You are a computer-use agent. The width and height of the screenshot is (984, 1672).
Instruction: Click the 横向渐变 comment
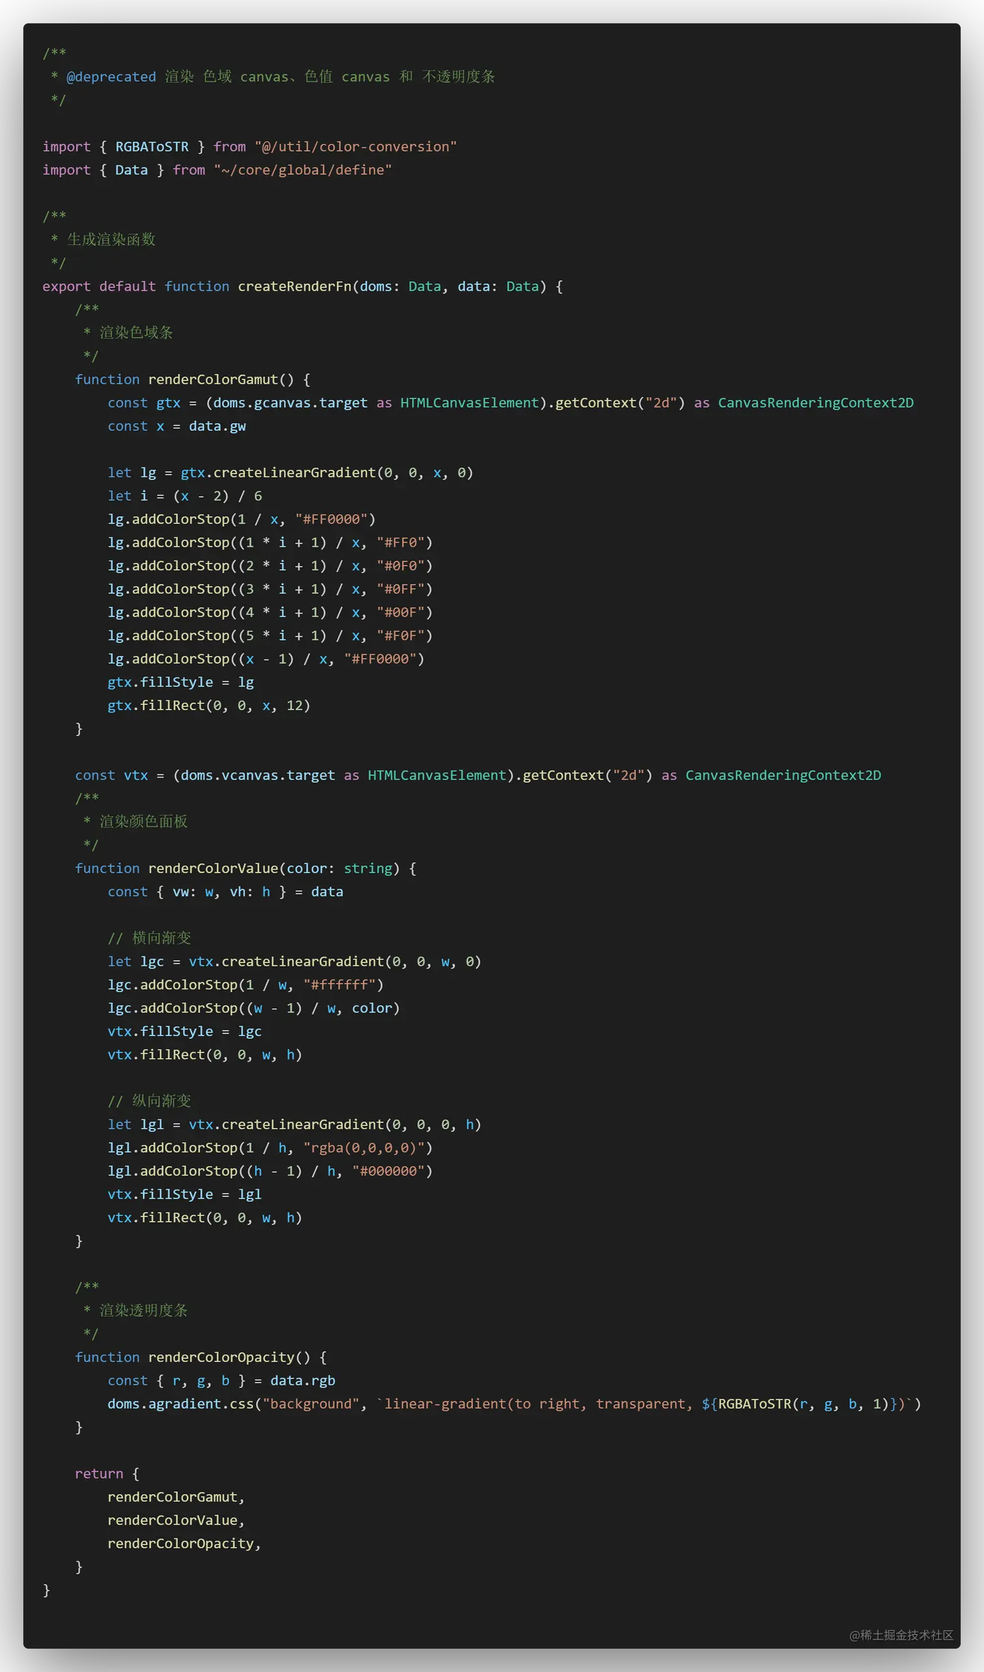tap(161, 938)
